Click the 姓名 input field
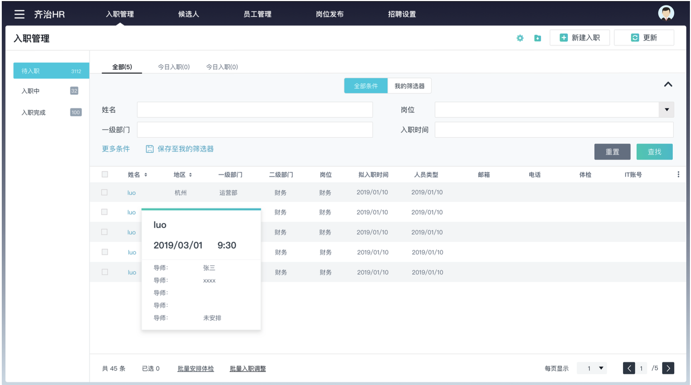This screenshot has height=385, width=691. pyautogui.click(x=255, y=110)
